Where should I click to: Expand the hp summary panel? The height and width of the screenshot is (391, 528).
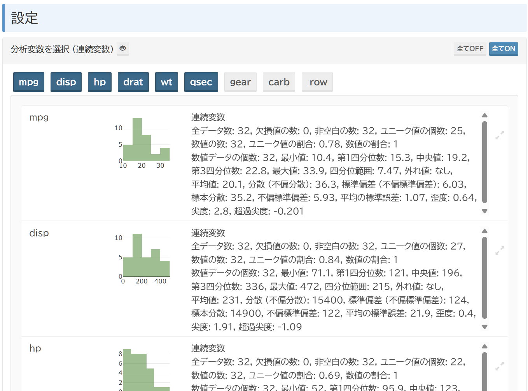[x=500, y=366]
